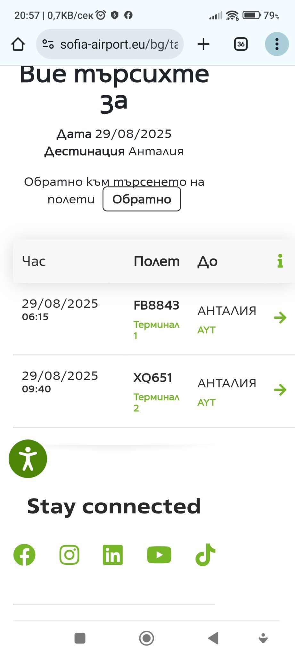Select flight number XQ651
This screenshot has height=656, width=295.
[x=153, y=378]
